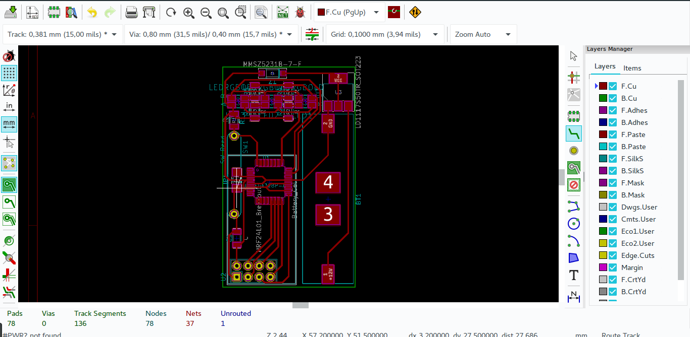This screenshot has height=337, width=690.
Task: Zoom out of the board
Action: 206,12
